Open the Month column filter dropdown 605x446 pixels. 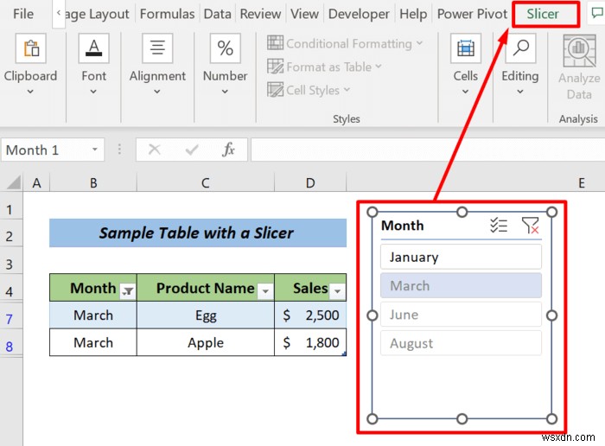point(127,291)
